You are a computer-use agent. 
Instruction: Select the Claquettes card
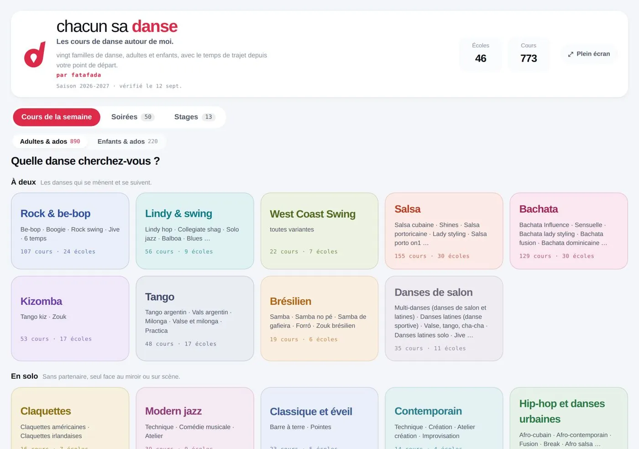(x=70, y=418)
